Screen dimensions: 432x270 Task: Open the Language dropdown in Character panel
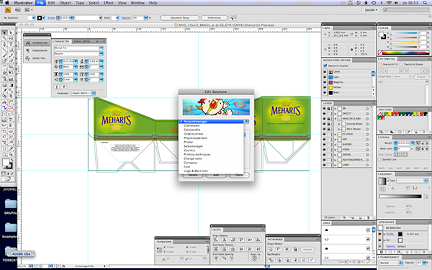click(83, 93)
